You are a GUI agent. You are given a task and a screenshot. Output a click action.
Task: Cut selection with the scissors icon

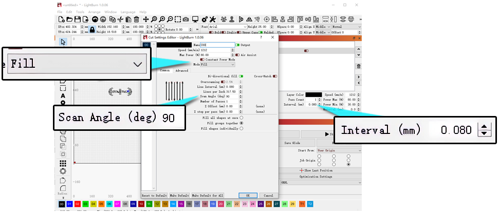click(x=120, y=20)
